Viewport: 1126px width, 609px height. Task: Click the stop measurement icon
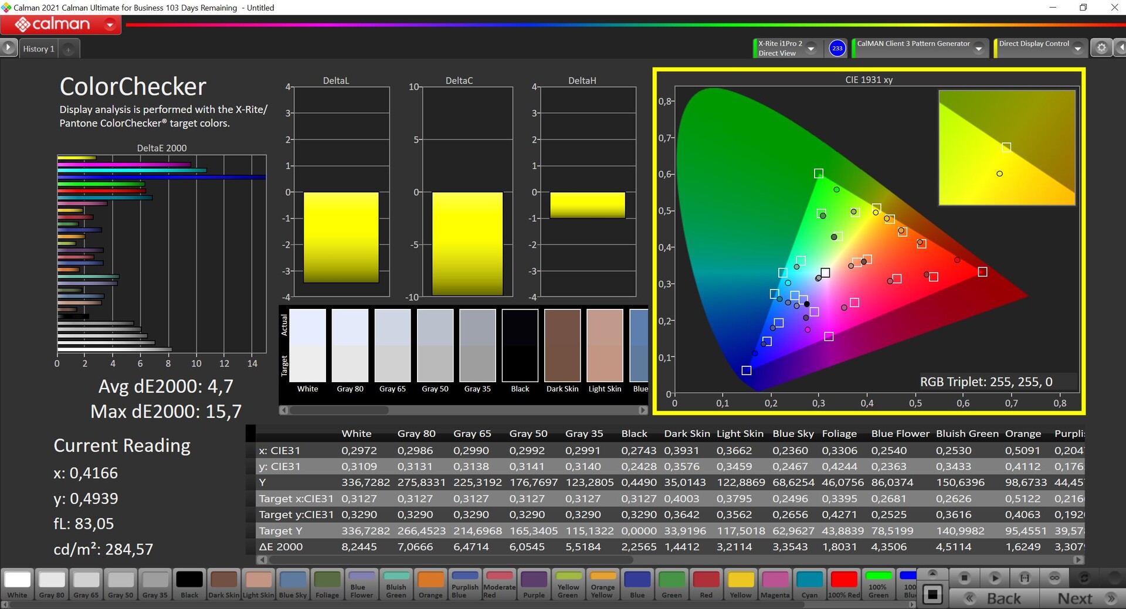[964, 578]
